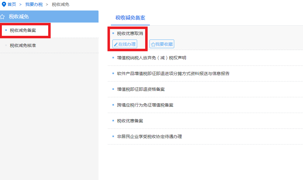Click the 我要收藏 button
Image resolution: width=303 pixels, height=180 pixels.
click(x=162, y=44)
